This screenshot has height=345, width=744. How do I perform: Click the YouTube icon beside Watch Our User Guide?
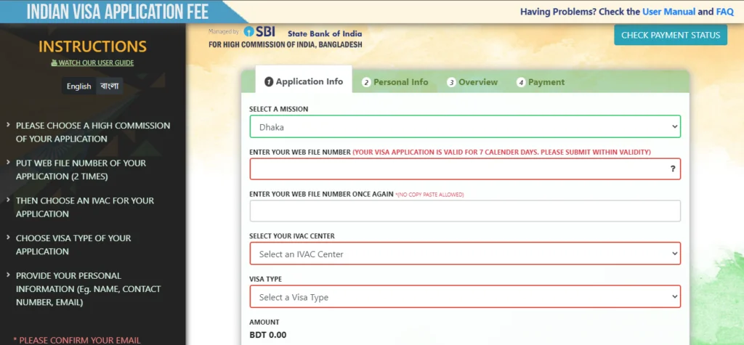[54, 62]
